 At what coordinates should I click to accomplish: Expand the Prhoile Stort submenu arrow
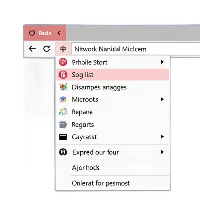tap(162, 62)
